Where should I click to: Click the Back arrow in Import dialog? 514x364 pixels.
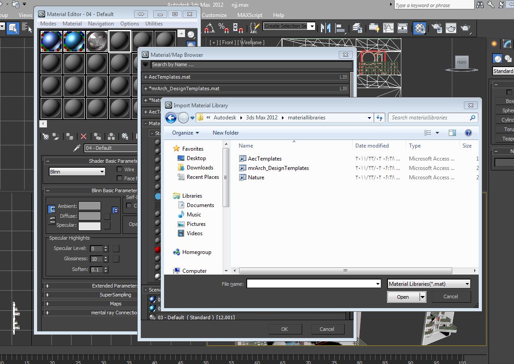171,118
